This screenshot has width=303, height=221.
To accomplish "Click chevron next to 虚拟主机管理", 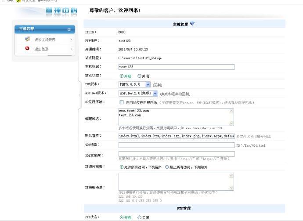I will coord(71,40).
